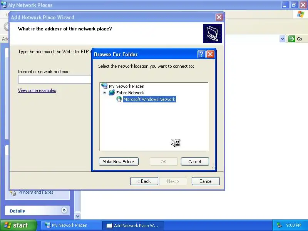
Task: Switch to My Network Places taskbar button
Action: point(71,225)
